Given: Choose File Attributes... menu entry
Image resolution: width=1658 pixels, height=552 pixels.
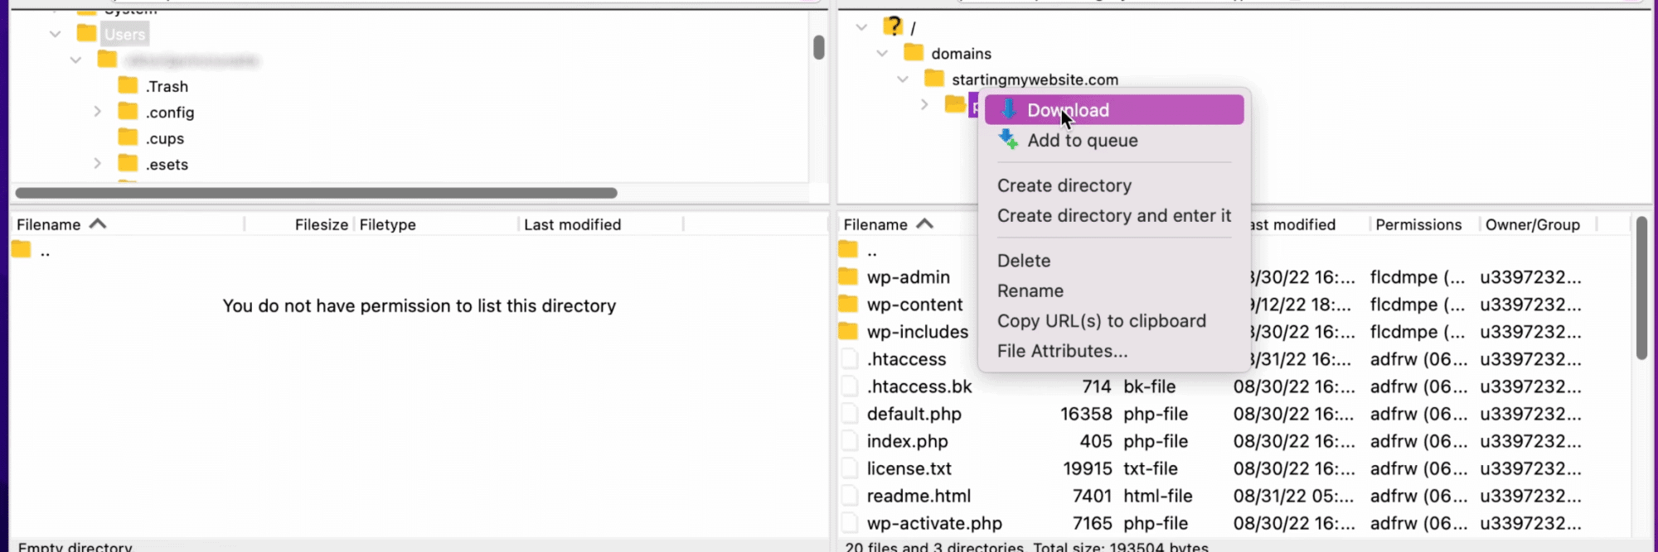Looking at the screenshot, I should tap(1062, 351).
